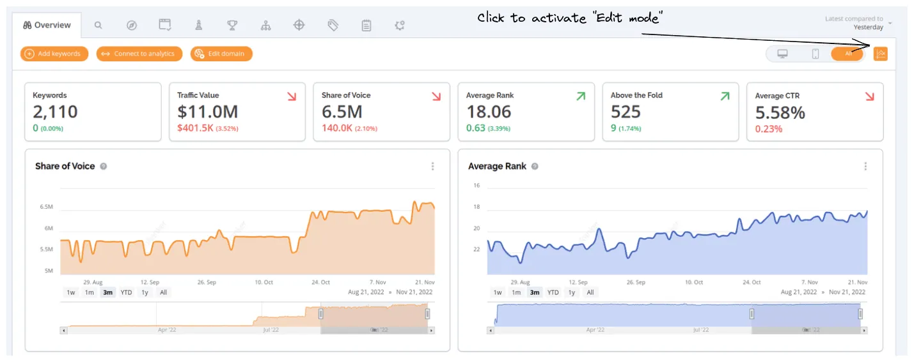Open the chess pawn icon tab
The width and height of the screenshot is (914, 362).
[x=199, y=26]
